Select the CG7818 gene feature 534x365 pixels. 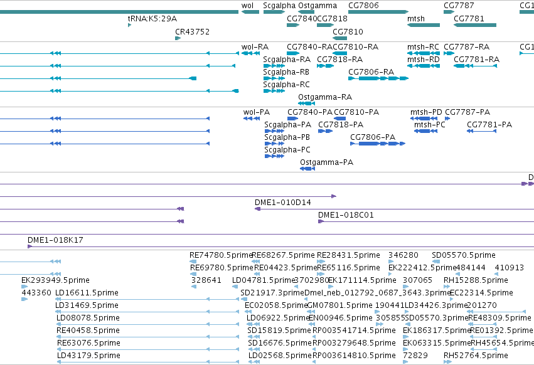coord(325,25)
